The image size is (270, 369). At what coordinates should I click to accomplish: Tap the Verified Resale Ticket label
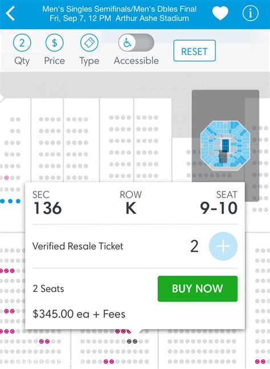(78, 246)
